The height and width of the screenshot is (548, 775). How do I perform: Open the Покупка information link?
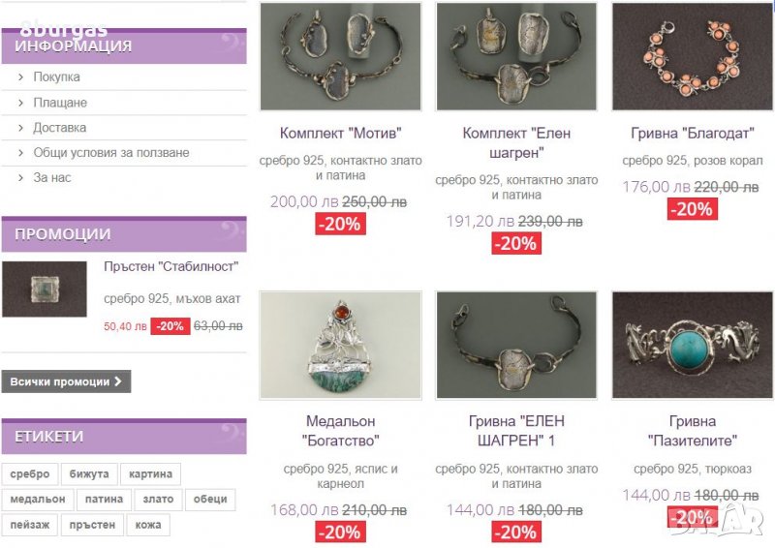56,77
